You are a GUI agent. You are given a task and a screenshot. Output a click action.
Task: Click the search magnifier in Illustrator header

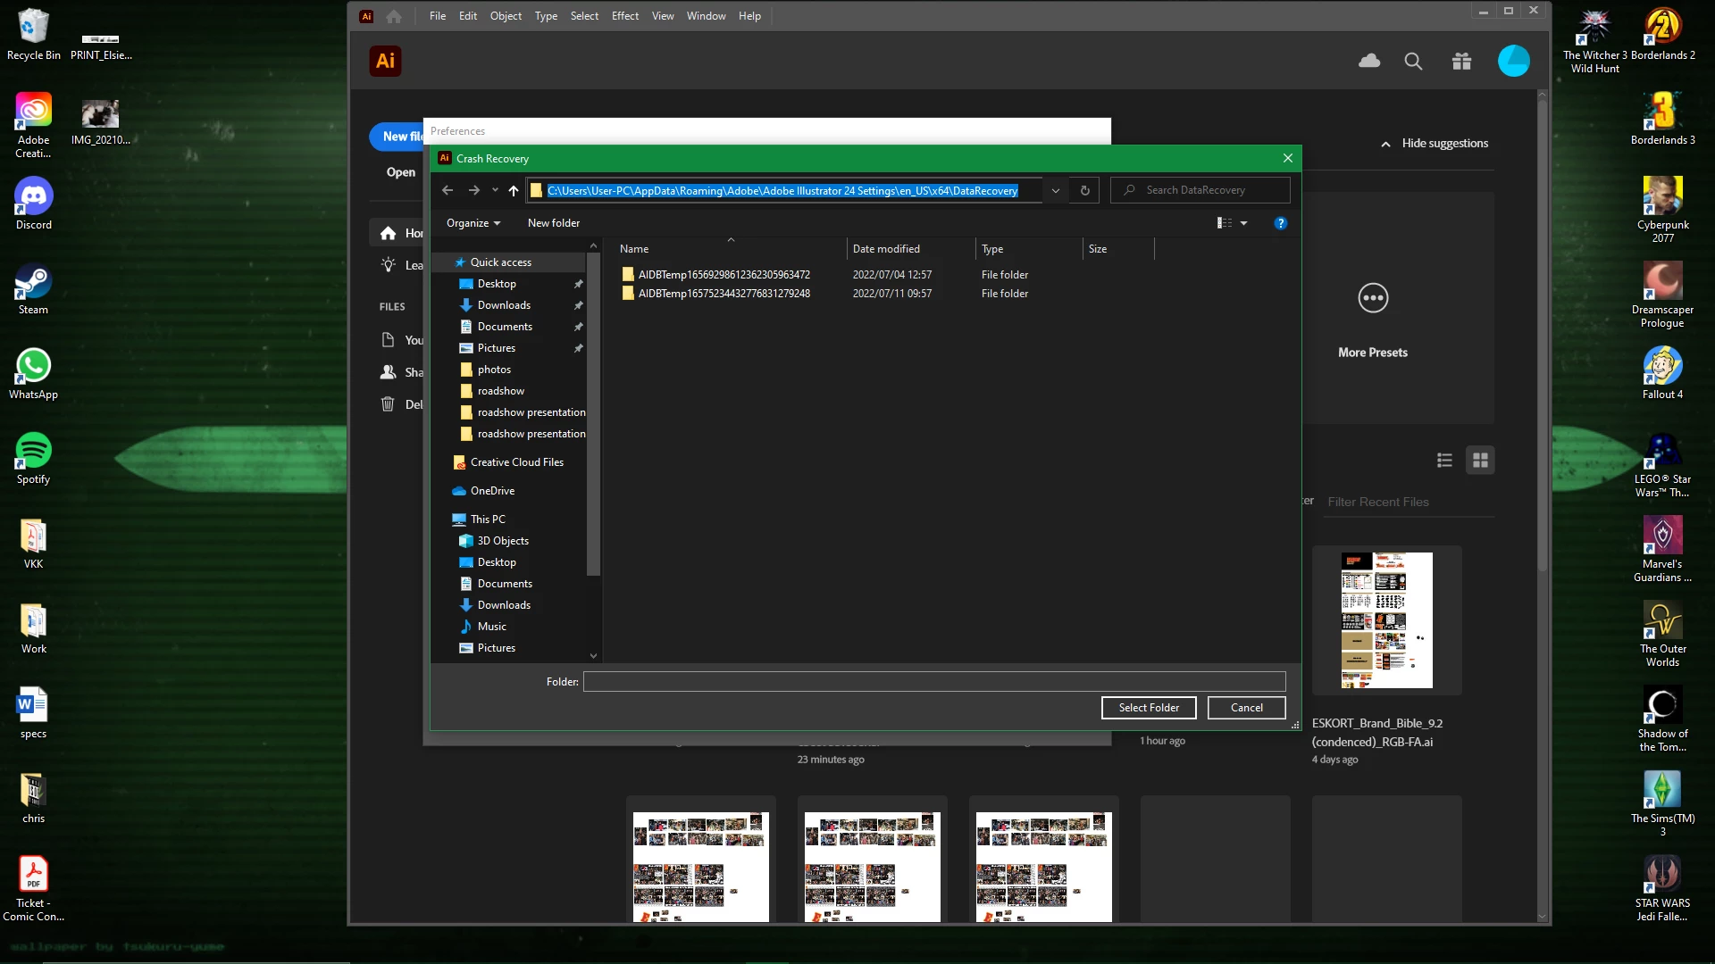coord(1413,61)
